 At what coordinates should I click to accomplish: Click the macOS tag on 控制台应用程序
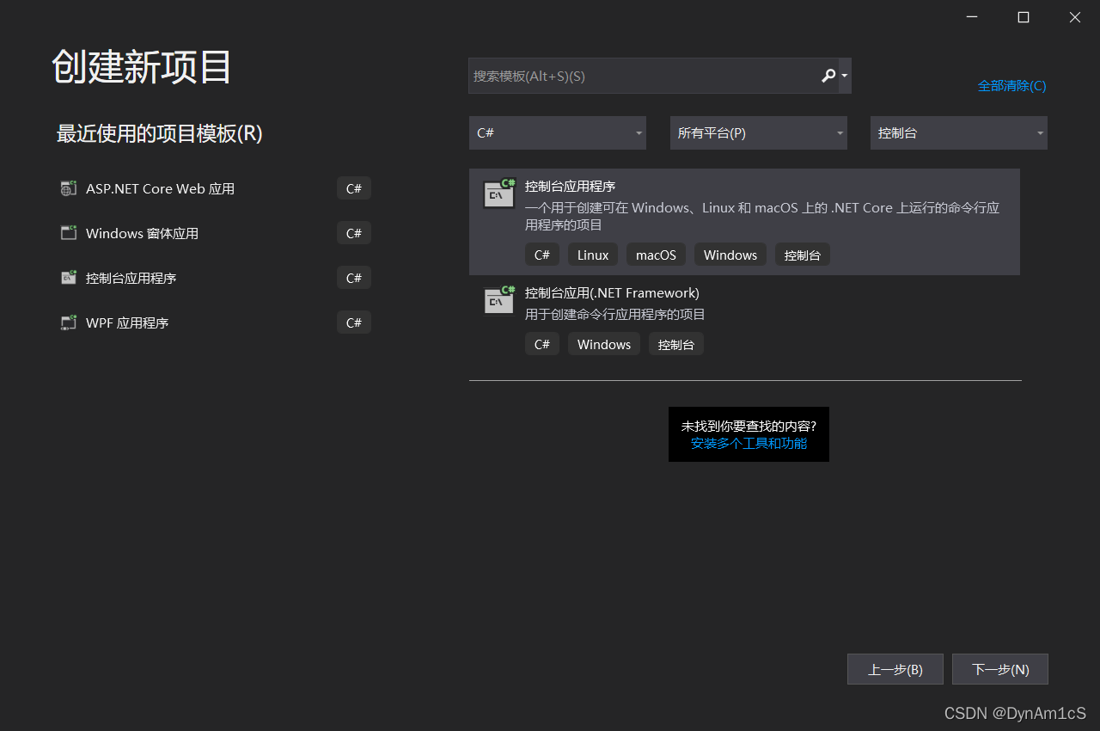[656, 255]
